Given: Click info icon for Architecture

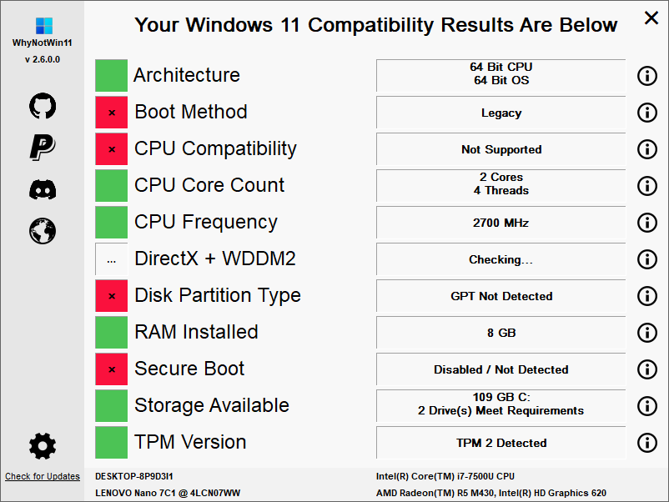Looking at the screenshot, I should click(x=647, y=76).
